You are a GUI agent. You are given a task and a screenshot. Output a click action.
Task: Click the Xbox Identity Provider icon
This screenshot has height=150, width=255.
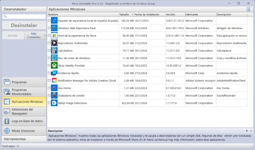click(x=54, y=66)
